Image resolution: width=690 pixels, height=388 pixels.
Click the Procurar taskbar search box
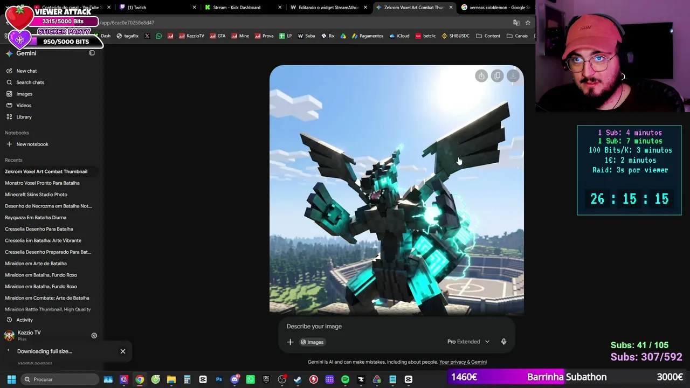(x=59, y=379)
